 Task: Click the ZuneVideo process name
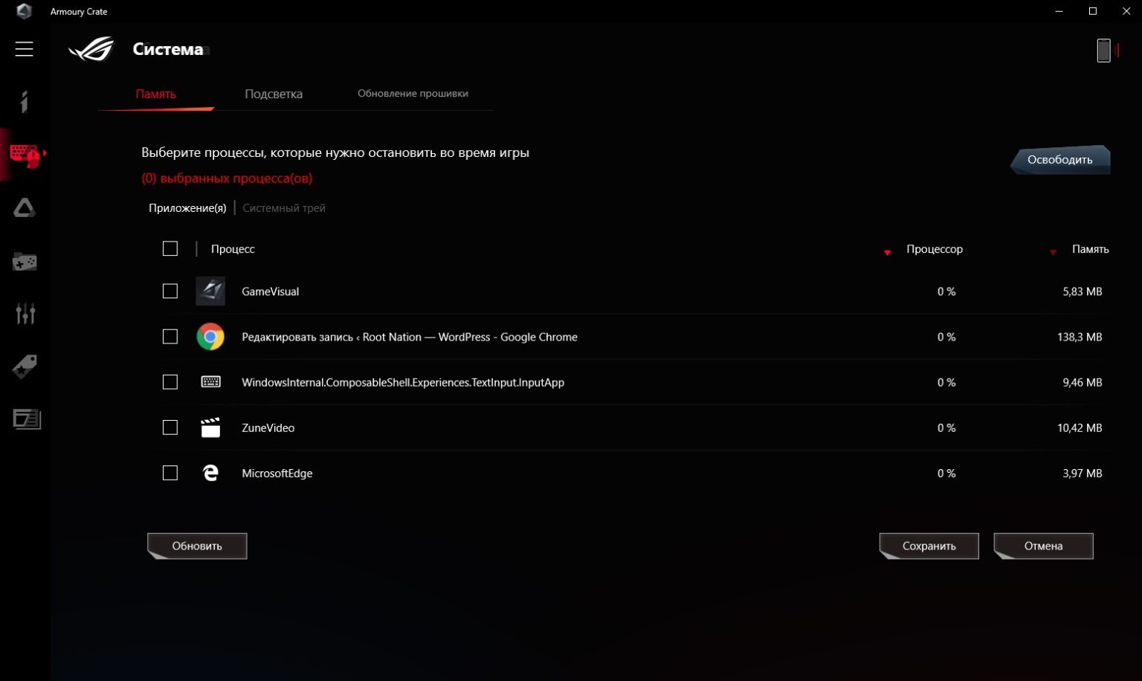268,427
